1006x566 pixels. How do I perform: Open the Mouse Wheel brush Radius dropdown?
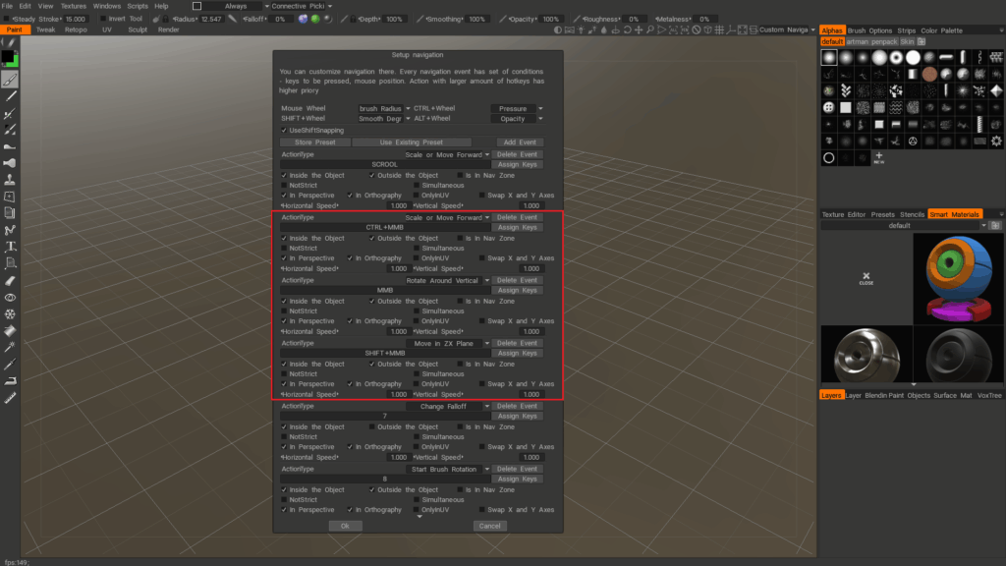(384, 108)
